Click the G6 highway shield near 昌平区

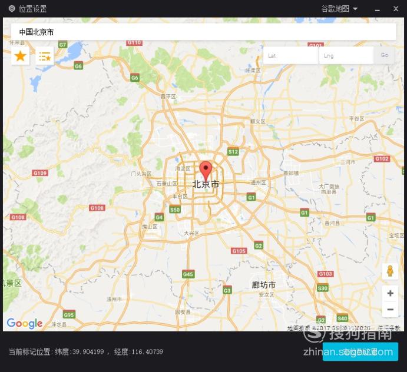click(134, 78)
